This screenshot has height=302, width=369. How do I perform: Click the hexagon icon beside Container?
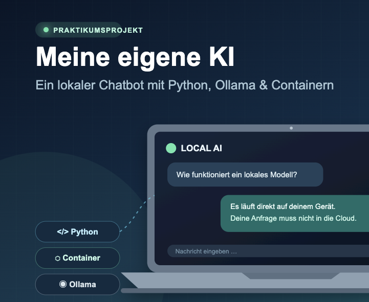(58, 258)
